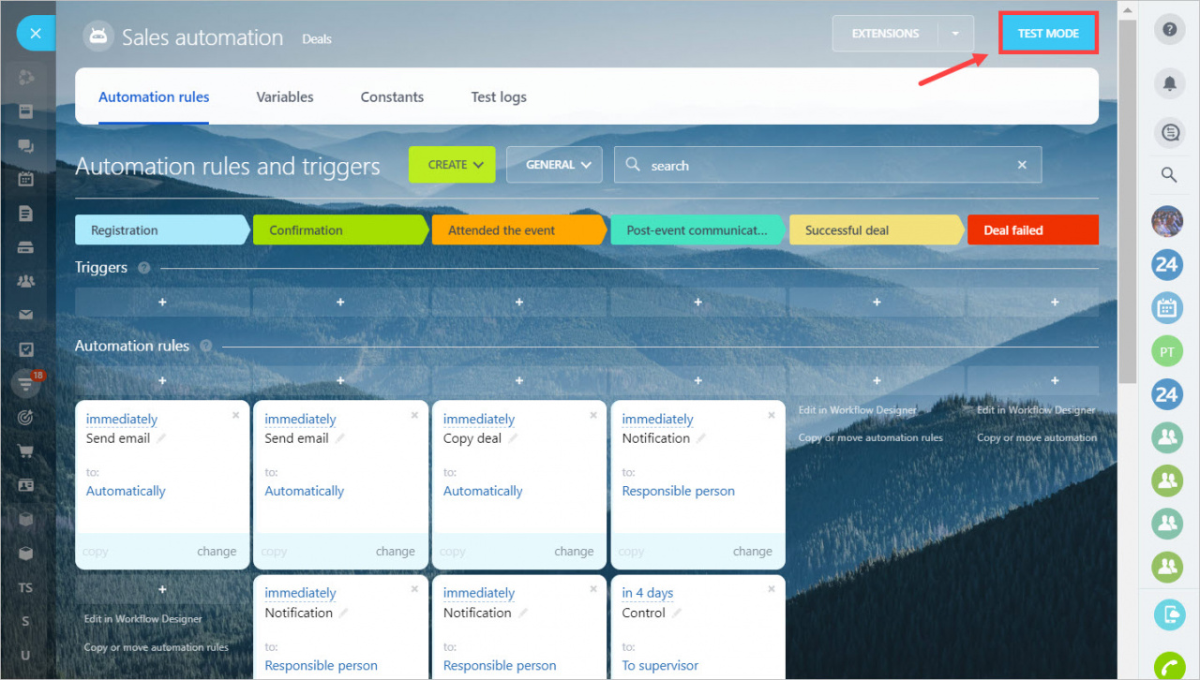Click the page vertical scrollbar
Viewport: 1200px width, 680px height.
pos(1128,201)
